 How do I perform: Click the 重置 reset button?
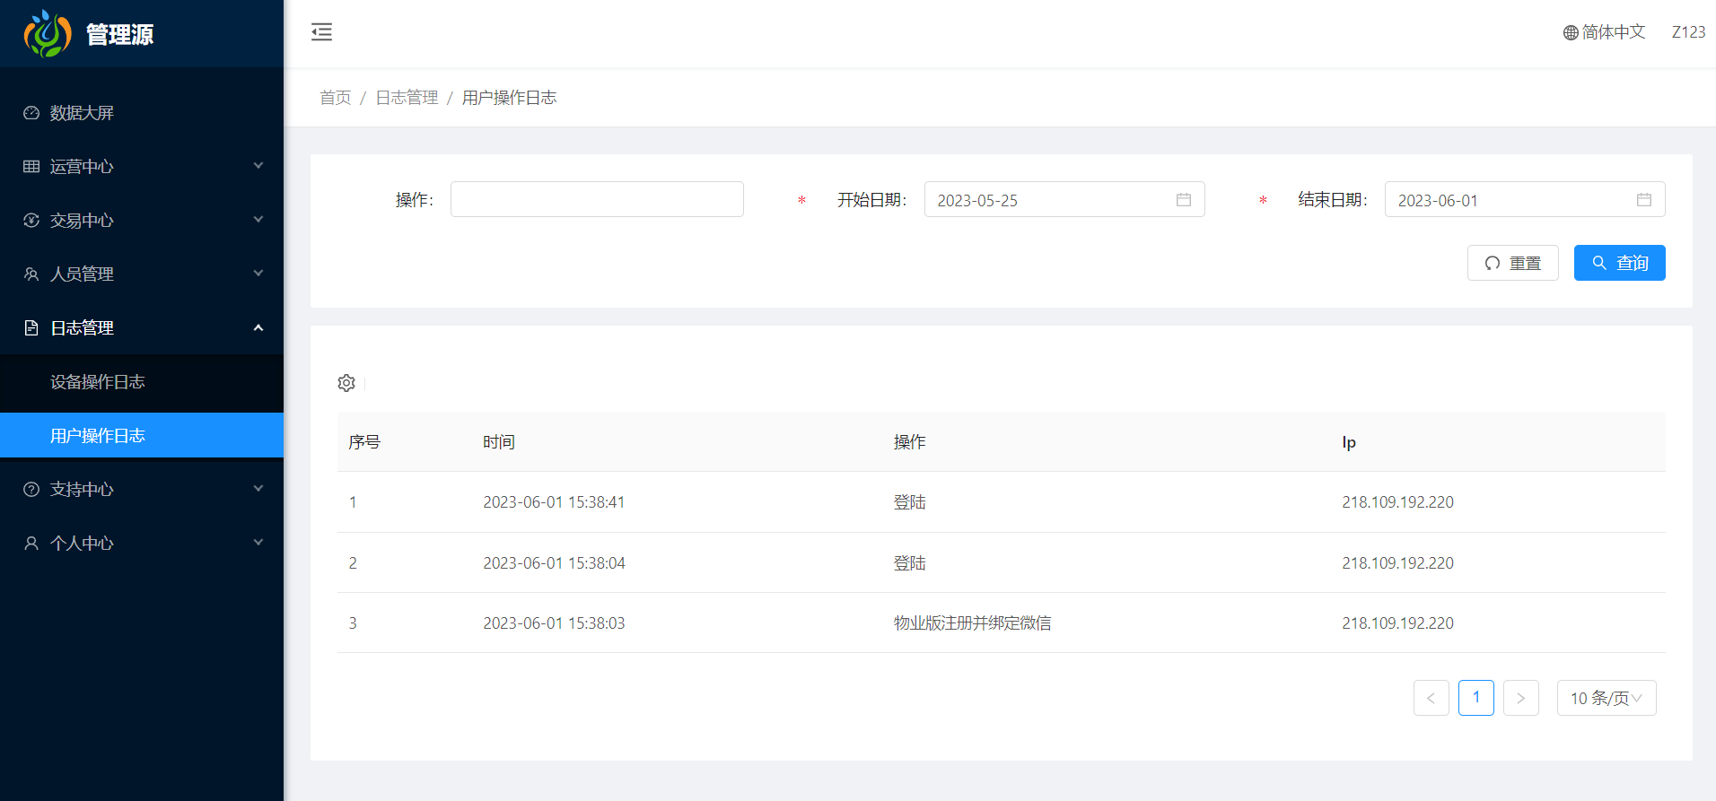point(1513,263)
